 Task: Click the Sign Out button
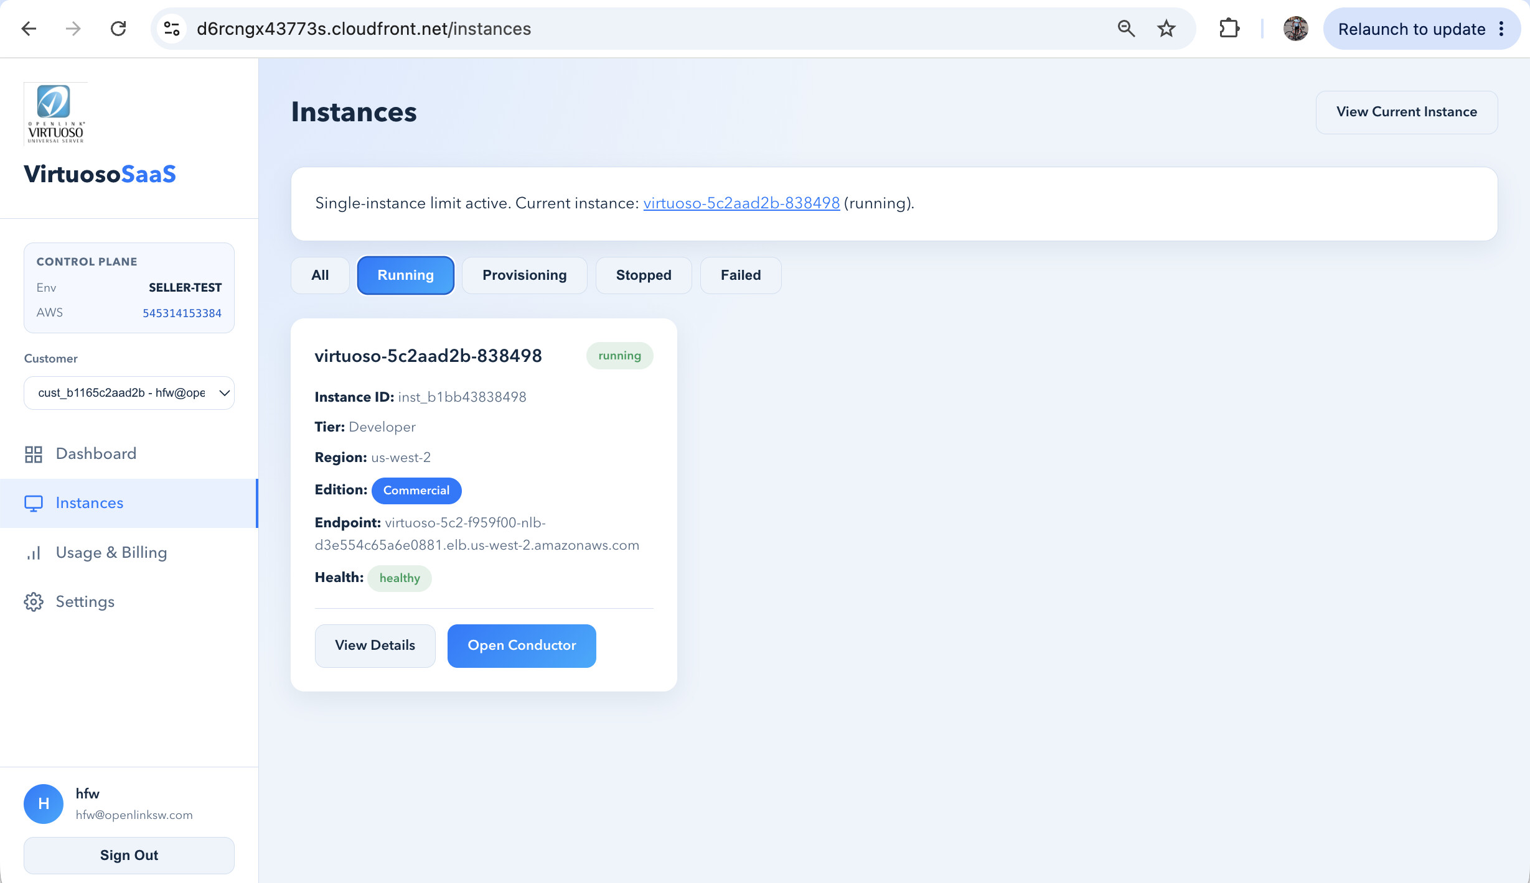pos(129,855)
